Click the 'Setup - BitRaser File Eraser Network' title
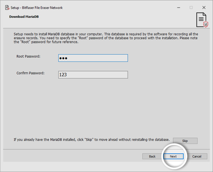 pos(37,8)
